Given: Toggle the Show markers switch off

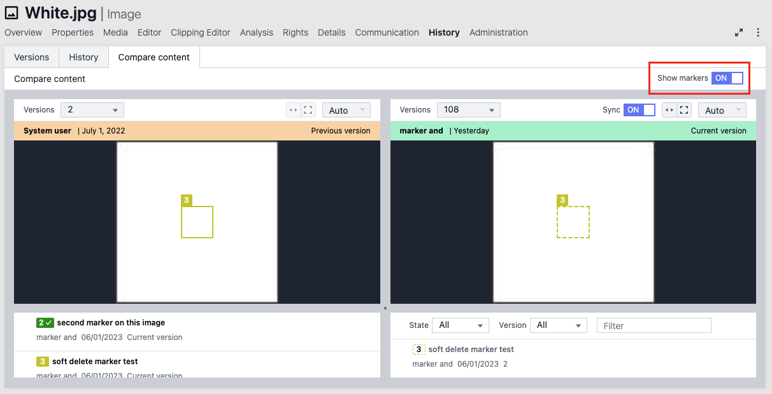Looking at the screenshot, I should tap(727, 78).
